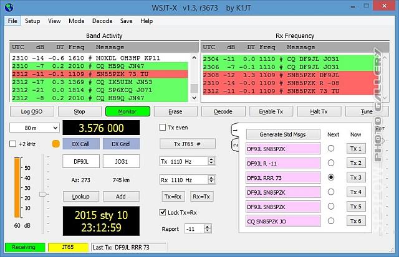Click the audio level slider handle
Screen dimensions: 399x257
[43, 194]
